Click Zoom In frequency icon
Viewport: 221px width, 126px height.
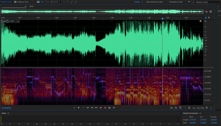click(180, 108)
